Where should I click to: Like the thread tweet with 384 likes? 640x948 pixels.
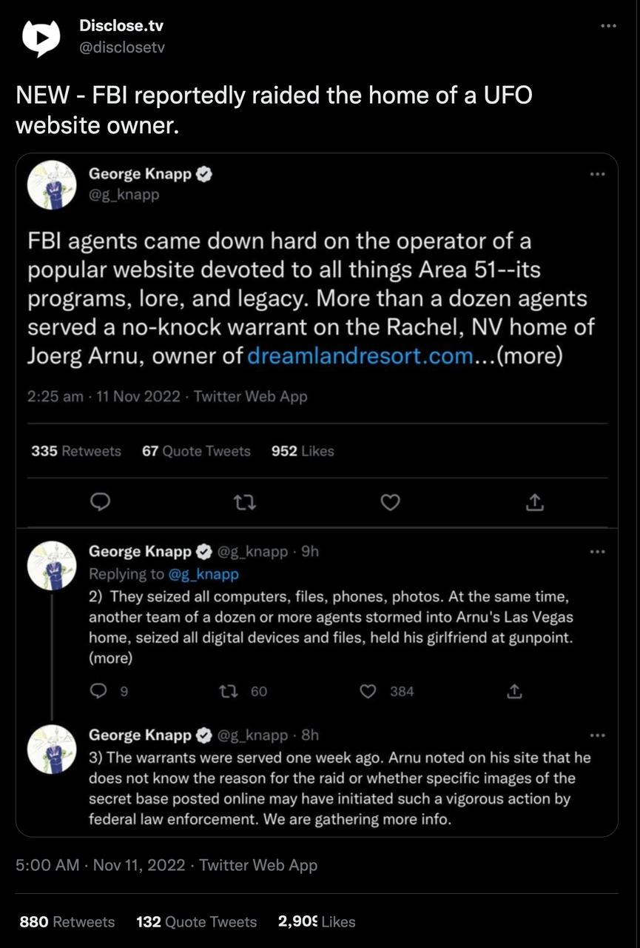click(368, 691)
